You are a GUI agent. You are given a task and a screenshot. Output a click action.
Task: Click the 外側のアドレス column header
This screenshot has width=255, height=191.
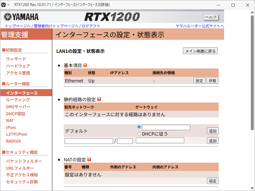point(123,167)
